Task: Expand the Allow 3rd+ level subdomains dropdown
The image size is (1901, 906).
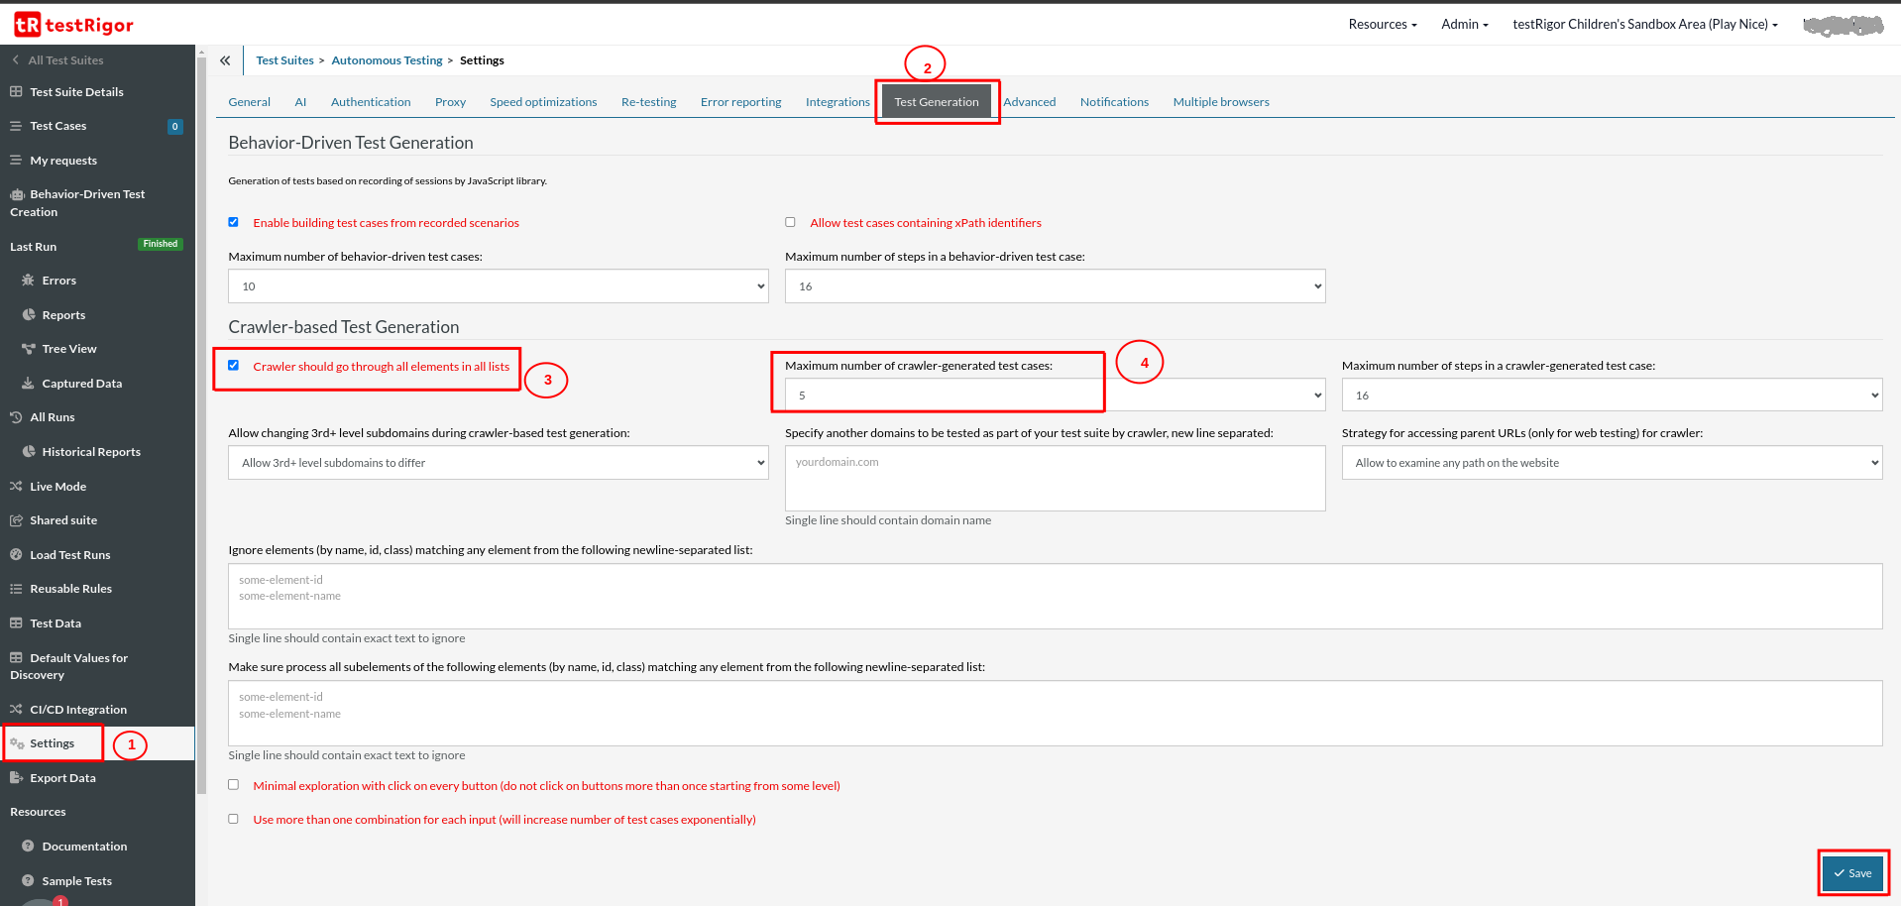Action: [x=498, y=463]
